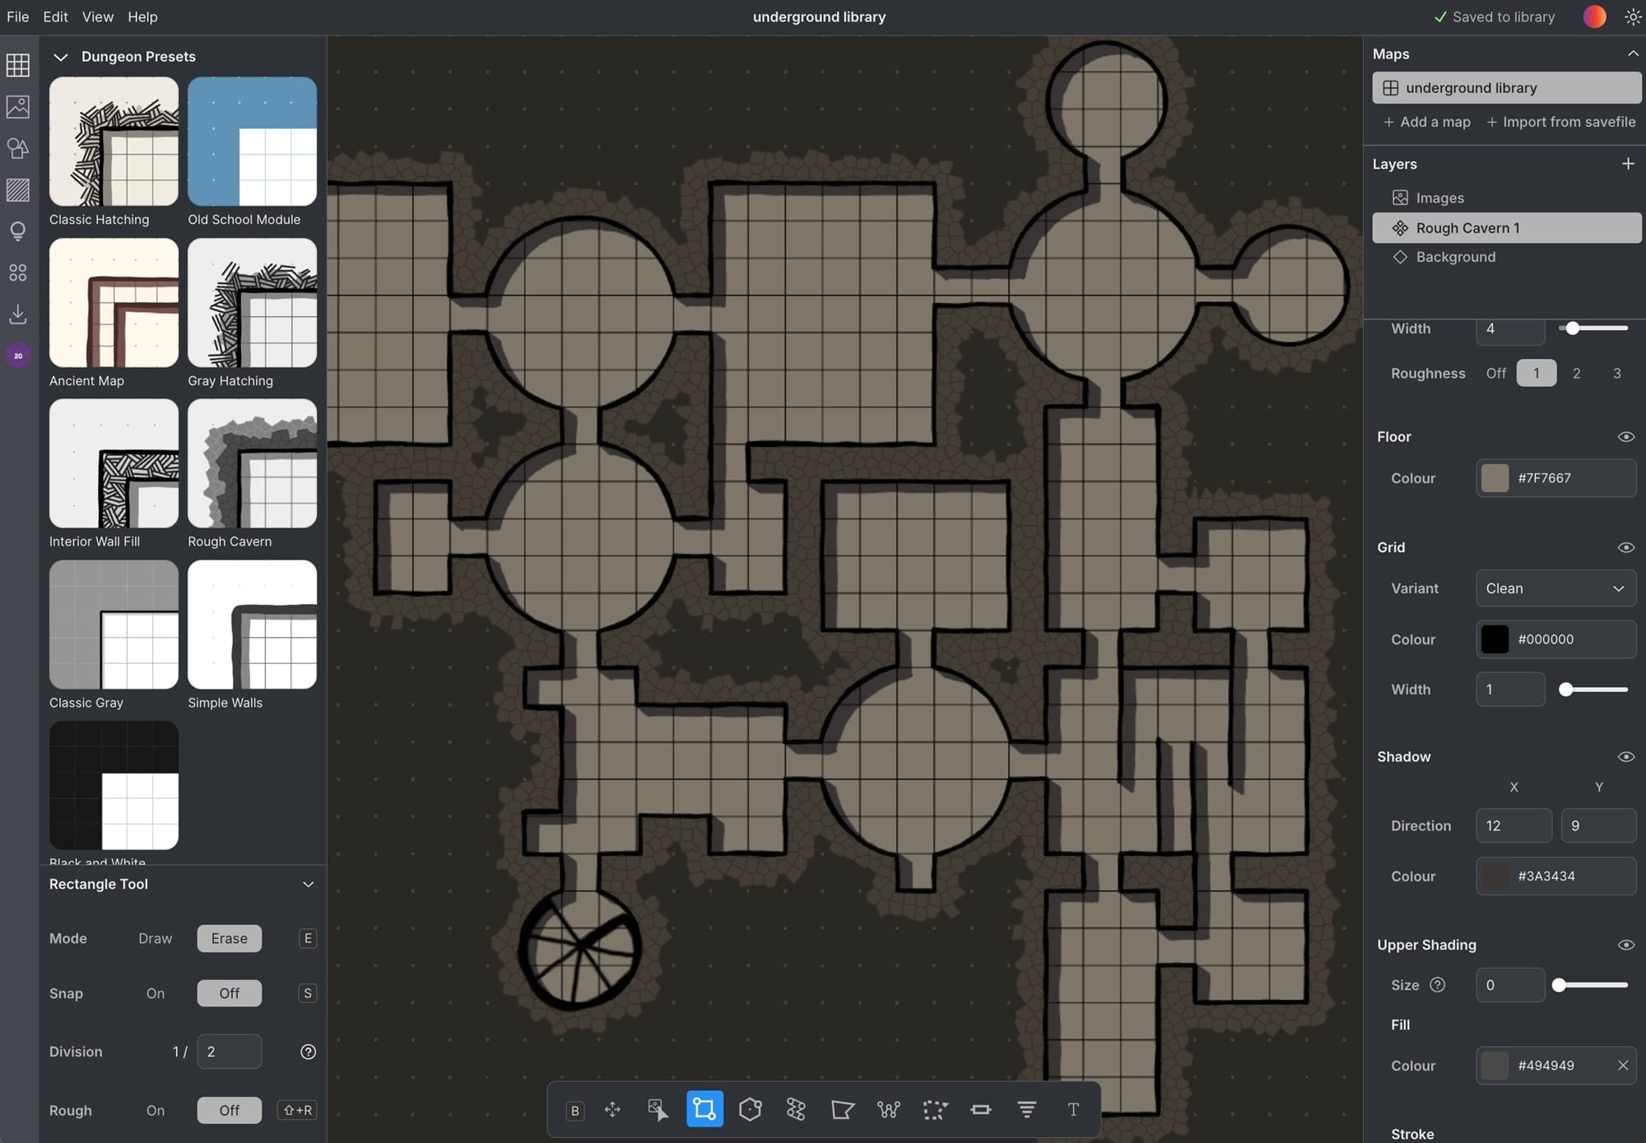Activate the image select tool
Viewport: 1646px width, 1143px height.
pos(658,1110)
